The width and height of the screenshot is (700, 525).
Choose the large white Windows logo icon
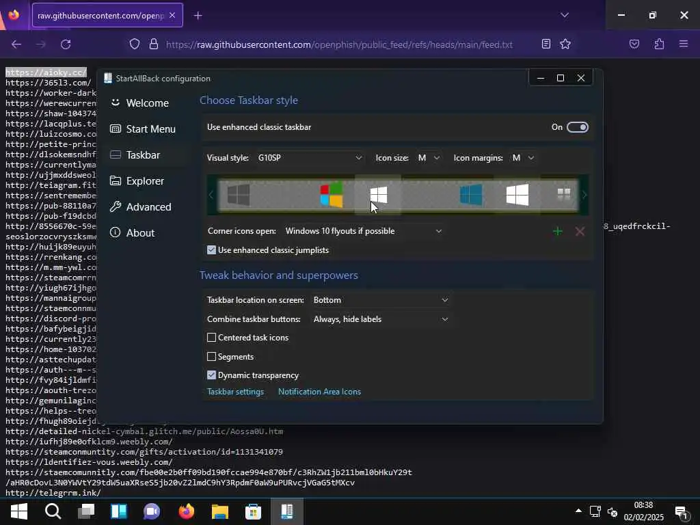[x=517, y=195]
